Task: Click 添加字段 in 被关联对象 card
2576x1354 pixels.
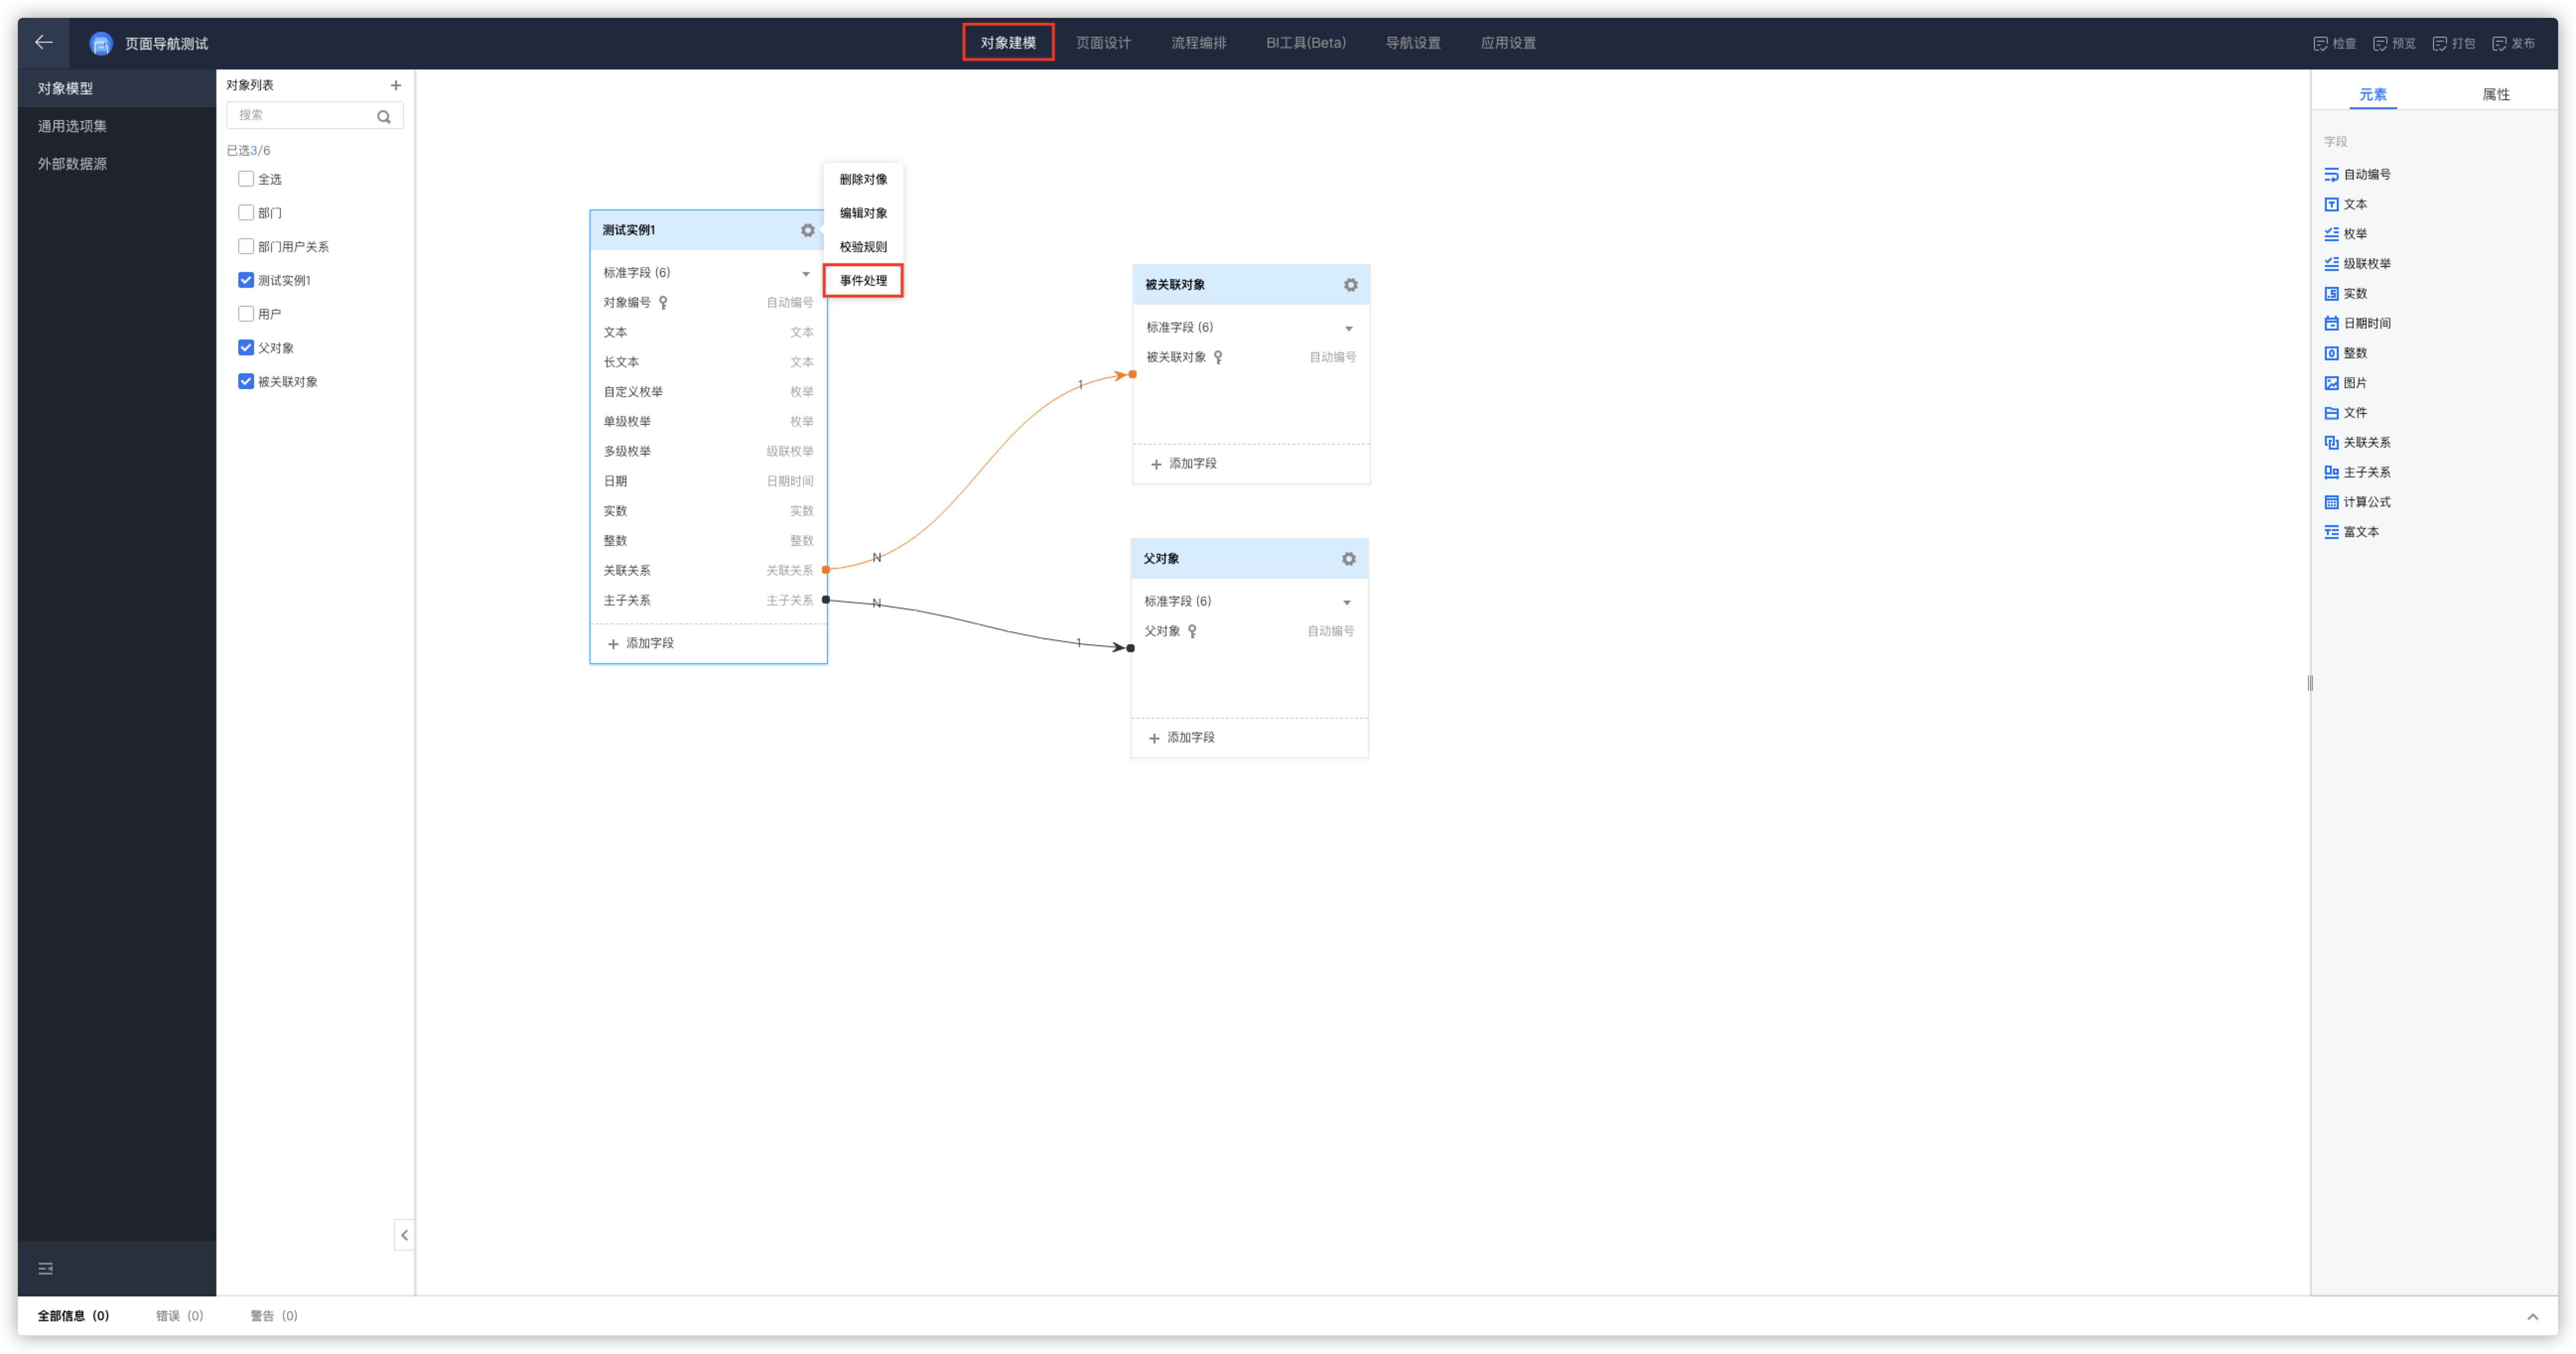Action: (1184, 464)
